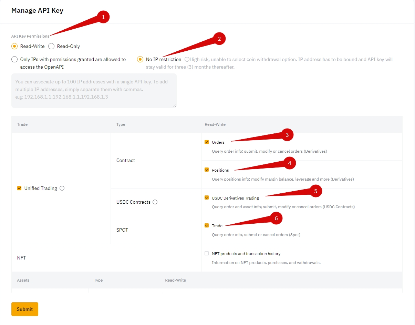Viewport: 415px width, 325px height.
Task: Uncheck the Unified Trading checkbox
Action: coord(19,188)
